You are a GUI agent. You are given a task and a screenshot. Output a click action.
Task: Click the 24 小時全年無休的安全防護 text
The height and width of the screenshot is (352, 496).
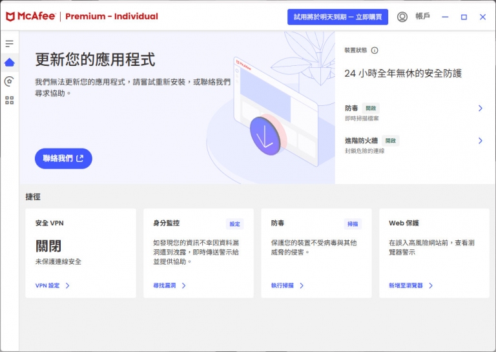pyautogui.click(x=403, y=74)
